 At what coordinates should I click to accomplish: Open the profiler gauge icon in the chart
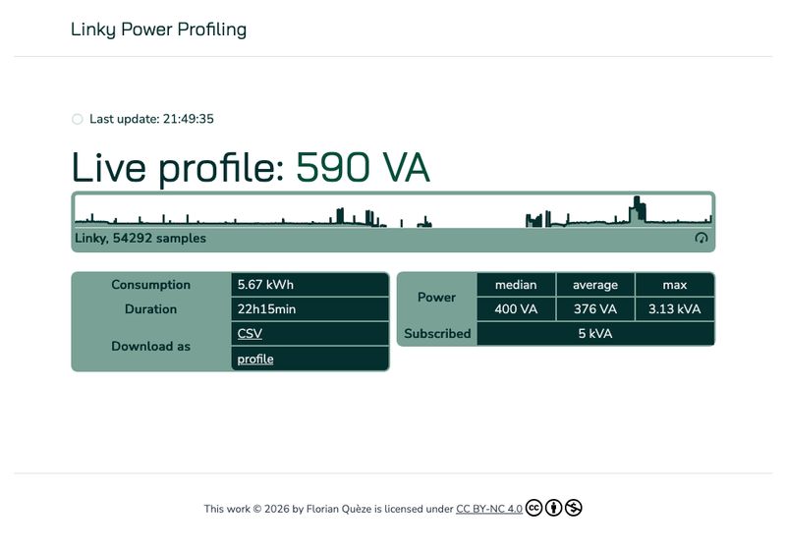tap(702, 238)
